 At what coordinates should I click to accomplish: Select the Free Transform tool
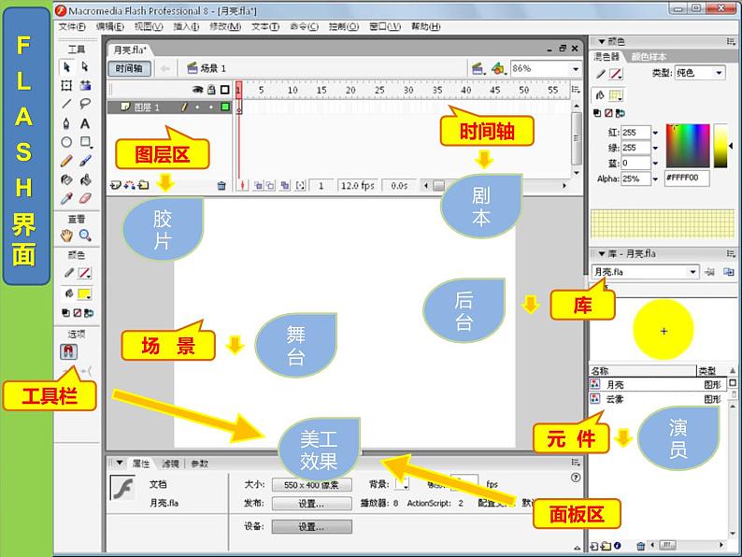tap(66, 86)
